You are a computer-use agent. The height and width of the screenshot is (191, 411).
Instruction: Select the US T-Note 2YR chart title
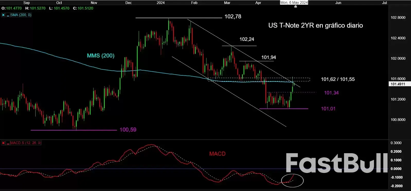(316, 25)
